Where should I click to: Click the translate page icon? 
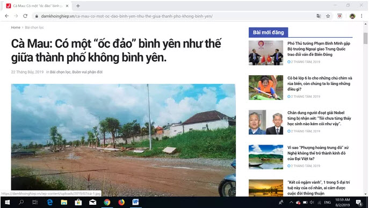tap(319, 16)
